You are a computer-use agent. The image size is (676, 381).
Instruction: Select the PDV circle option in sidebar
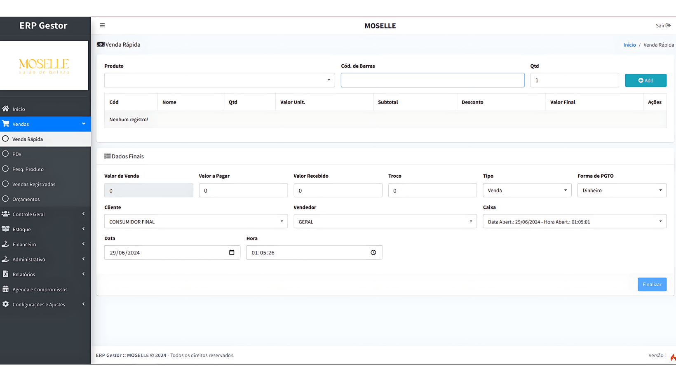click(5, 154)
